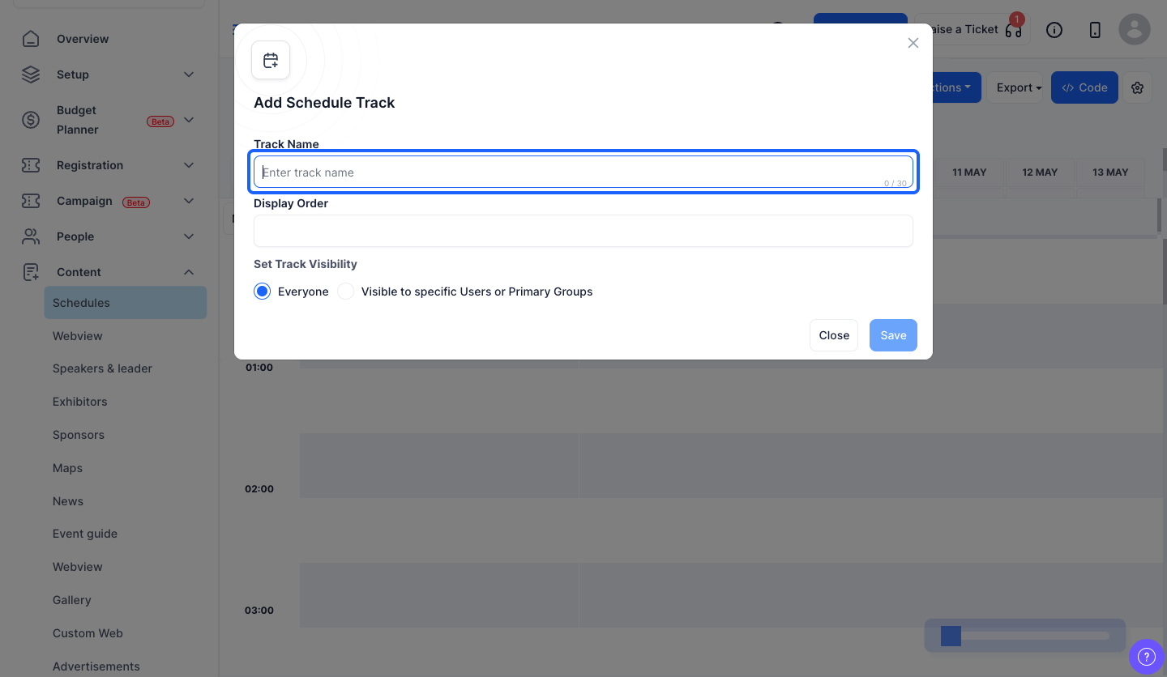Click the Close button in the dialog
This screenshot has height=677, width=1167.
[834, 335]
